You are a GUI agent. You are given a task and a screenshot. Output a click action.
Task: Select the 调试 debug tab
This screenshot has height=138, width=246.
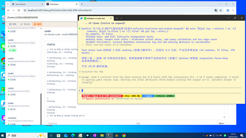click(37, 24)
